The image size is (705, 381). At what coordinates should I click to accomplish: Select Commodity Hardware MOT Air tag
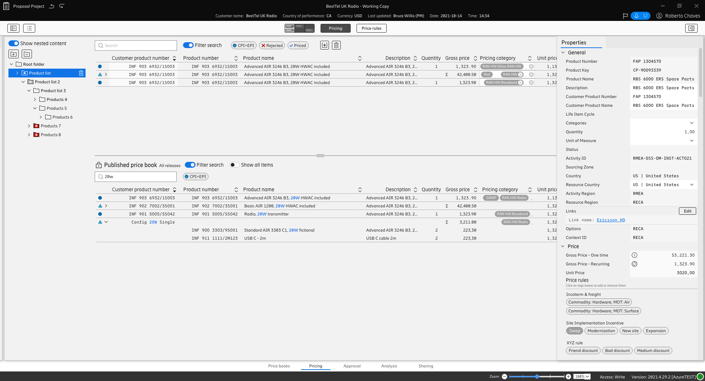599,302
